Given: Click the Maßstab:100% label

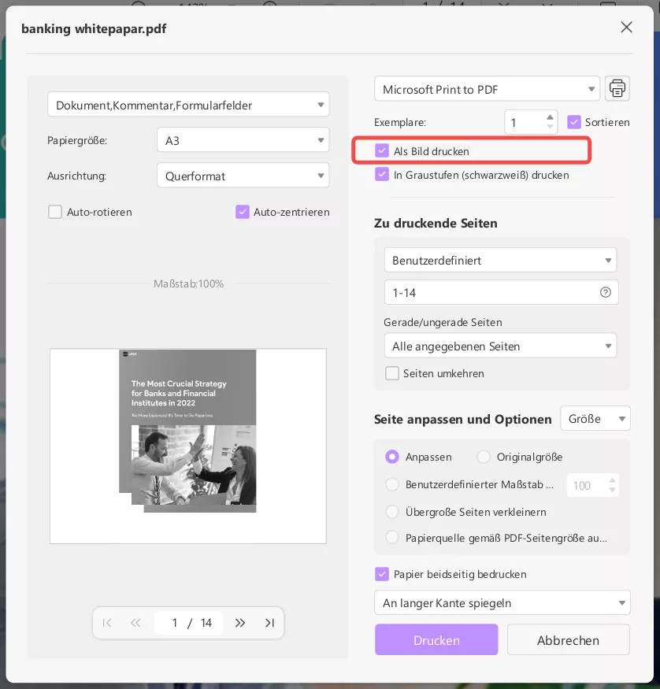Looking at the screenshot, I should (x=188, y=283).
